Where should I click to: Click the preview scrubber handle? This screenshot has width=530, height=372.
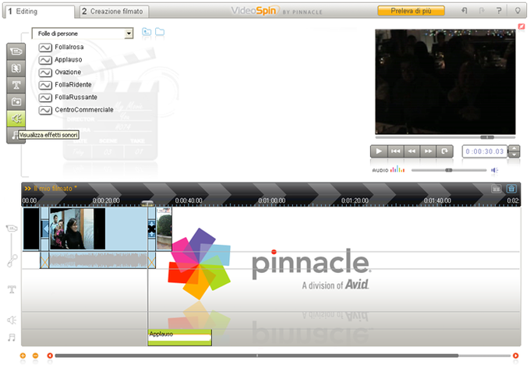[487, 137]
